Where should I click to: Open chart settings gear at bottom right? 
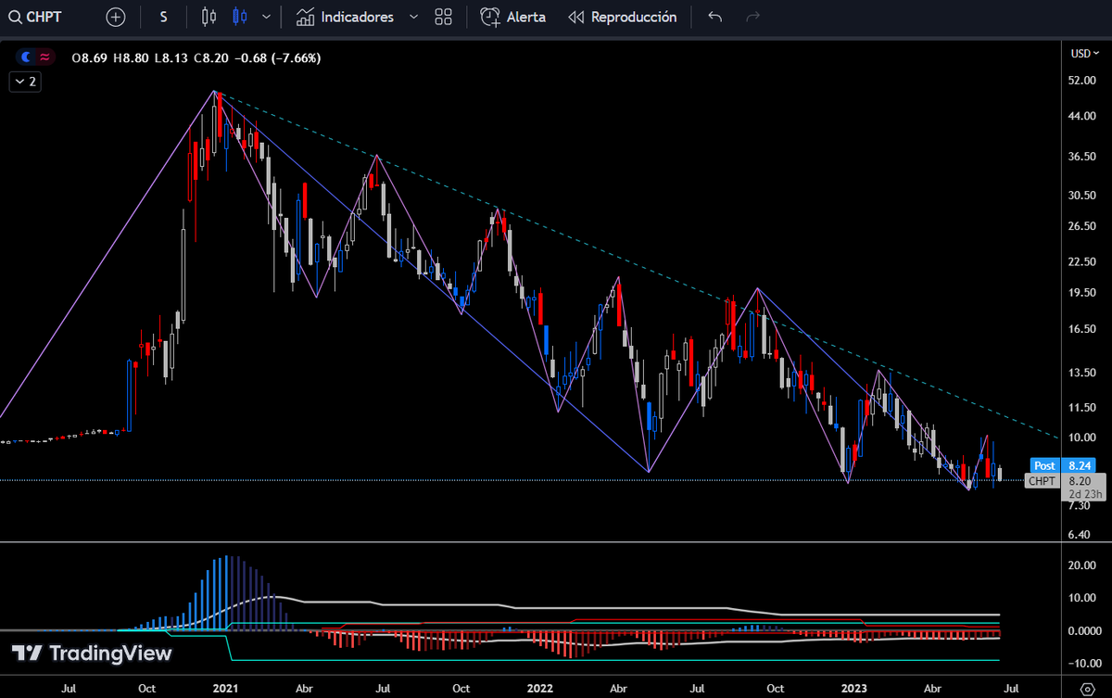(x=1087, y=688)
